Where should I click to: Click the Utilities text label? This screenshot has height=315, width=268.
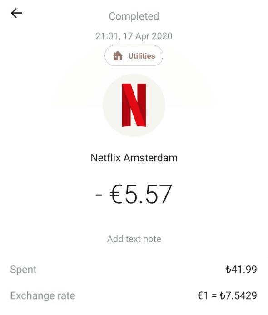pyautogui.click(x=142, y=56)
